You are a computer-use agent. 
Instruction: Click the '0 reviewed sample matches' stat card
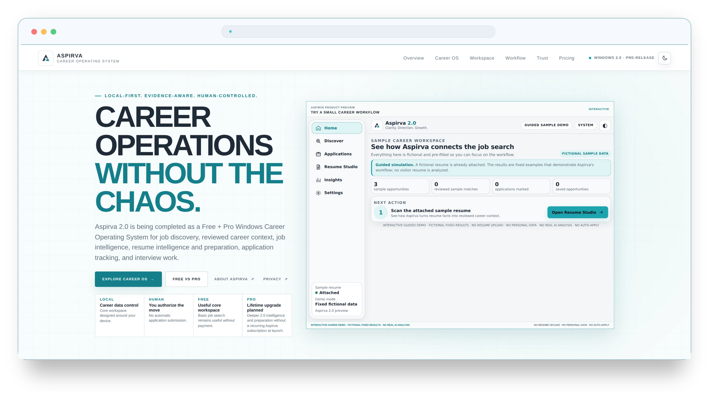[461, 186]
